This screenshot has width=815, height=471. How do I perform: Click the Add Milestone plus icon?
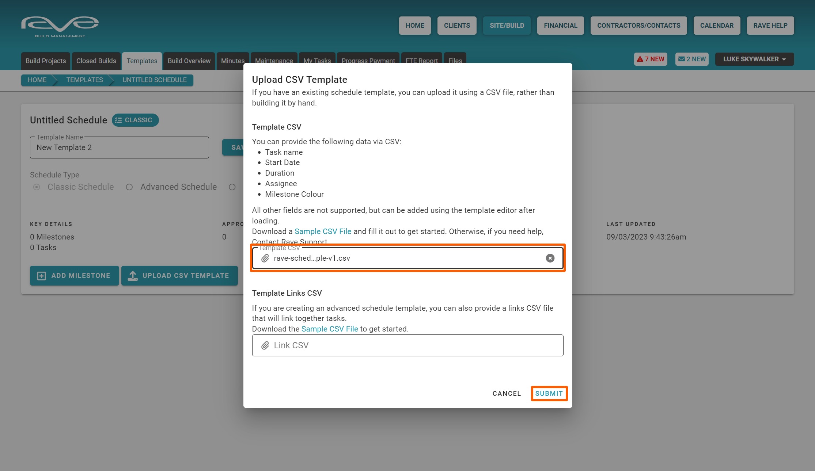(42, 276)
